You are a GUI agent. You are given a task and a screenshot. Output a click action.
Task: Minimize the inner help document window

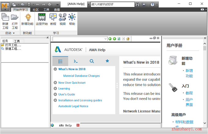click(x=151, y=38)
